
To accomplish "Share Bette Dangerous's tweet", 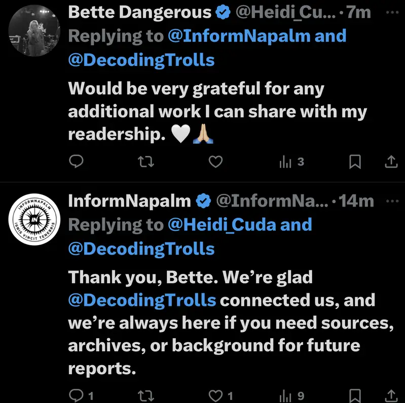I will point(391,162).
